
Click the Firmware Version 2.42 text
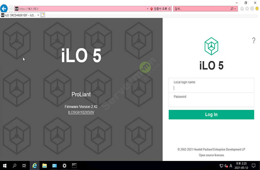(81, 107)
